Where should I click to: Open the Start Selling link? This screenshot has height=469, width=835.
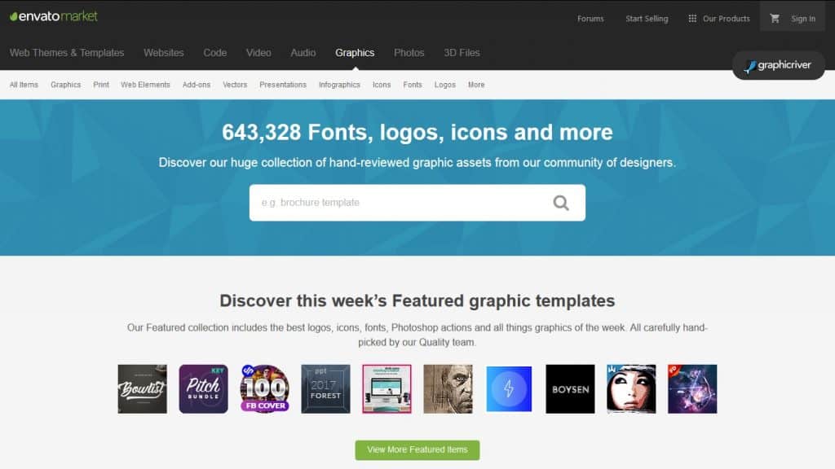tap(647, 19)
